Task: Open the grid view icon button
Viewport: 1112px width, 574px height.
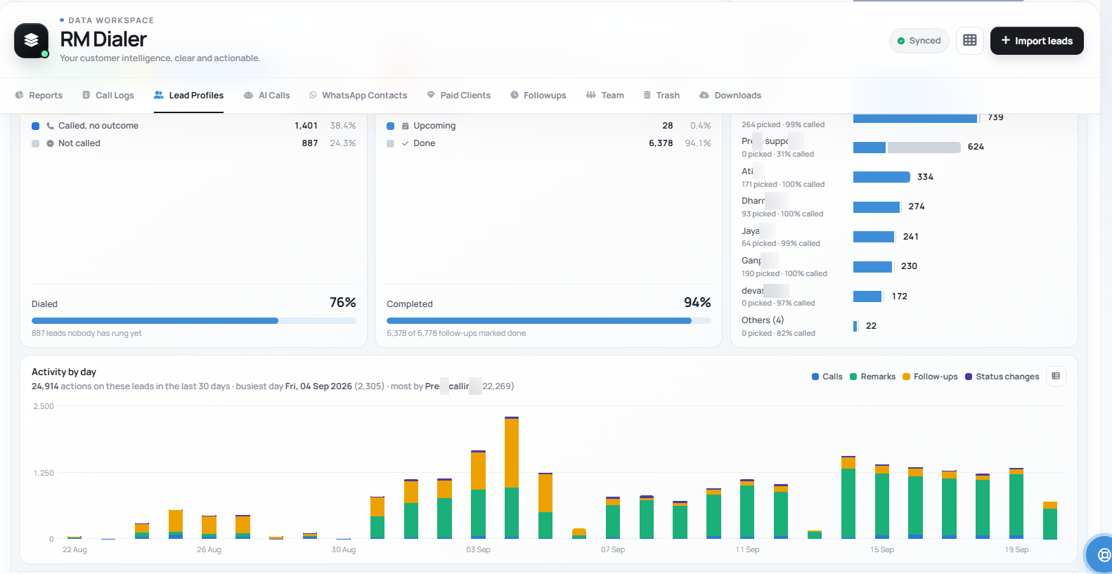Action: 970,41
